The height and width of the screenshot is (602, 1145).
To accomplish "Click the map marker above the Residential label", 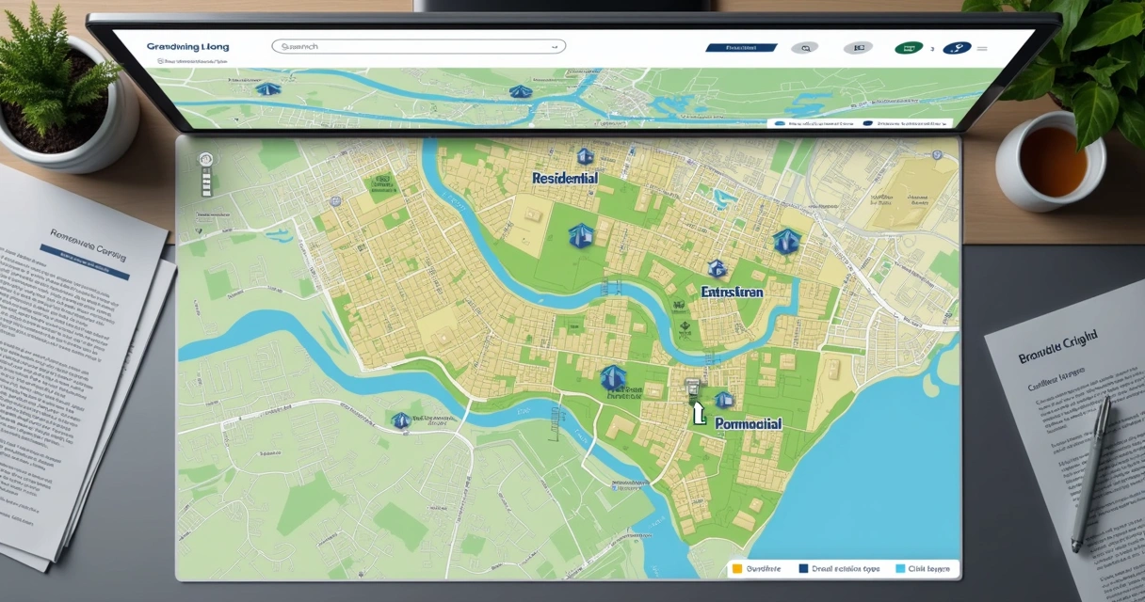I will click(x=584, y=156).
